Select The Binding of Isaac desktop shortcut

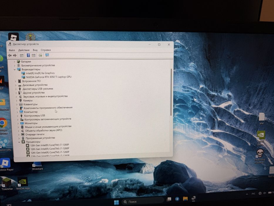(260, 156)
